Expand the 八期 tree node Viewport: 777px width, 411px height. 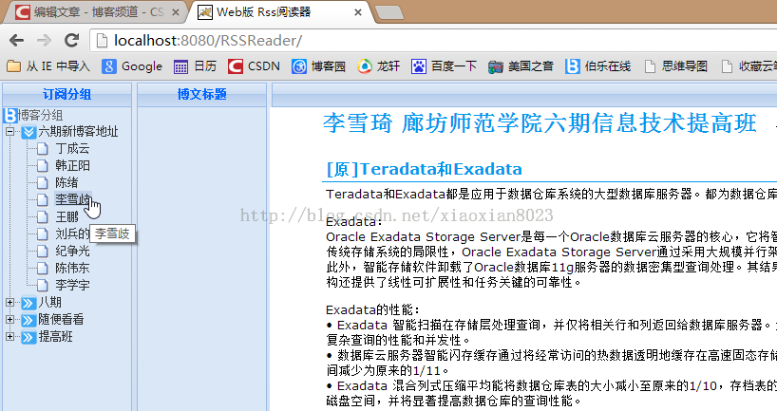coord(9,302)
